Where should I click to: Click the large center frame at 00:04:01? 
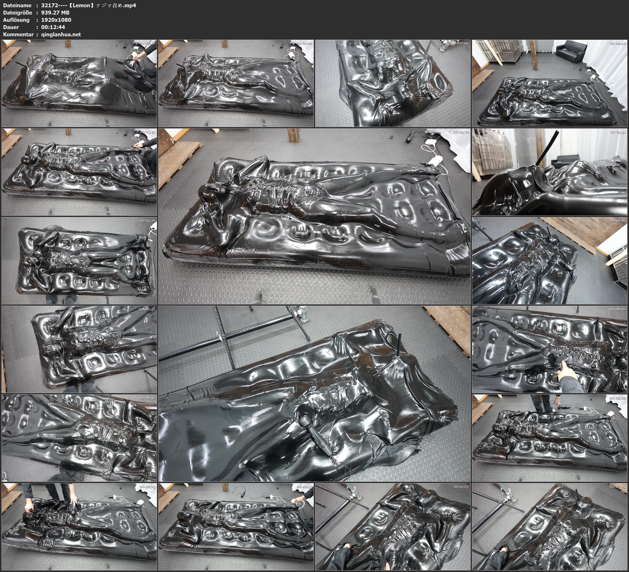[x=314, y=216]
